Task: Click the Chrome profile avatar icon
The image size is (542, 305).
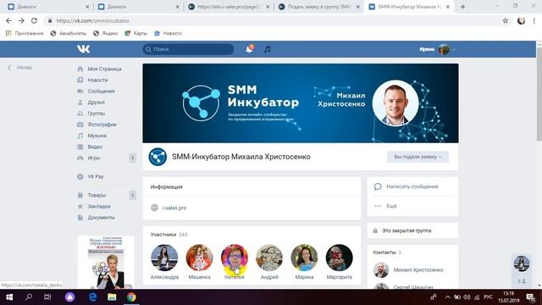Action: [x=521, y=20]
